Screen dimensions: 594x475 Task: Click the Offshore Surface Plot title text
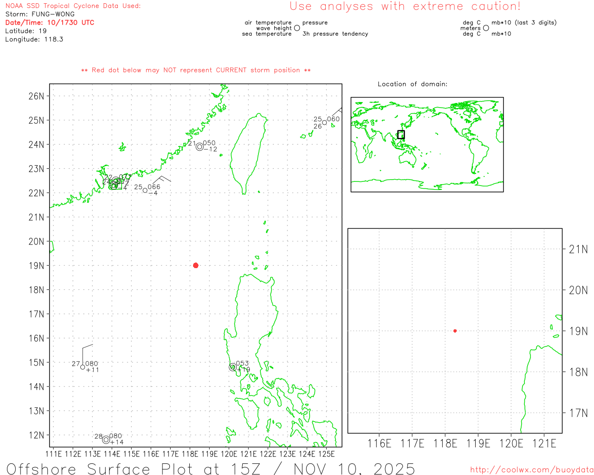(210, 468)
